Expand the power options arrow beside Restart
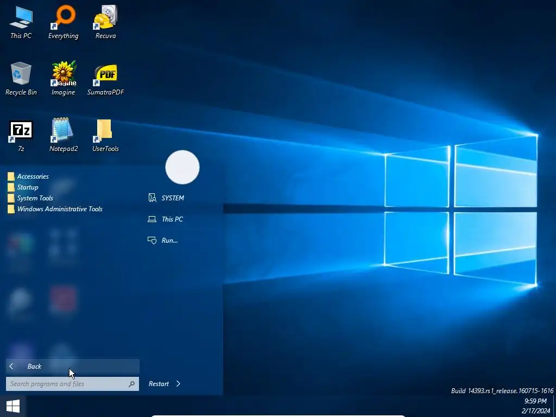This screenshot has width=556, height=417. [178, 384]
